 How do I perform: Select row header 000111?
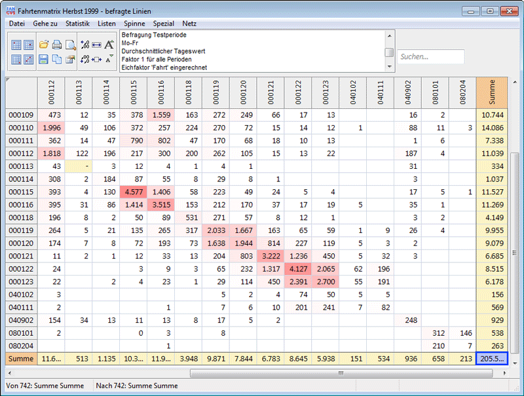pyautogui.click(x=22, y=141)
